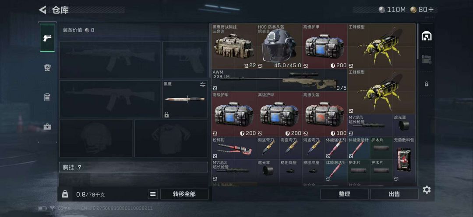Swap the 黑鹰 knife using the arrows icon
The image size is (473, 217).
[x=202, y=85]
